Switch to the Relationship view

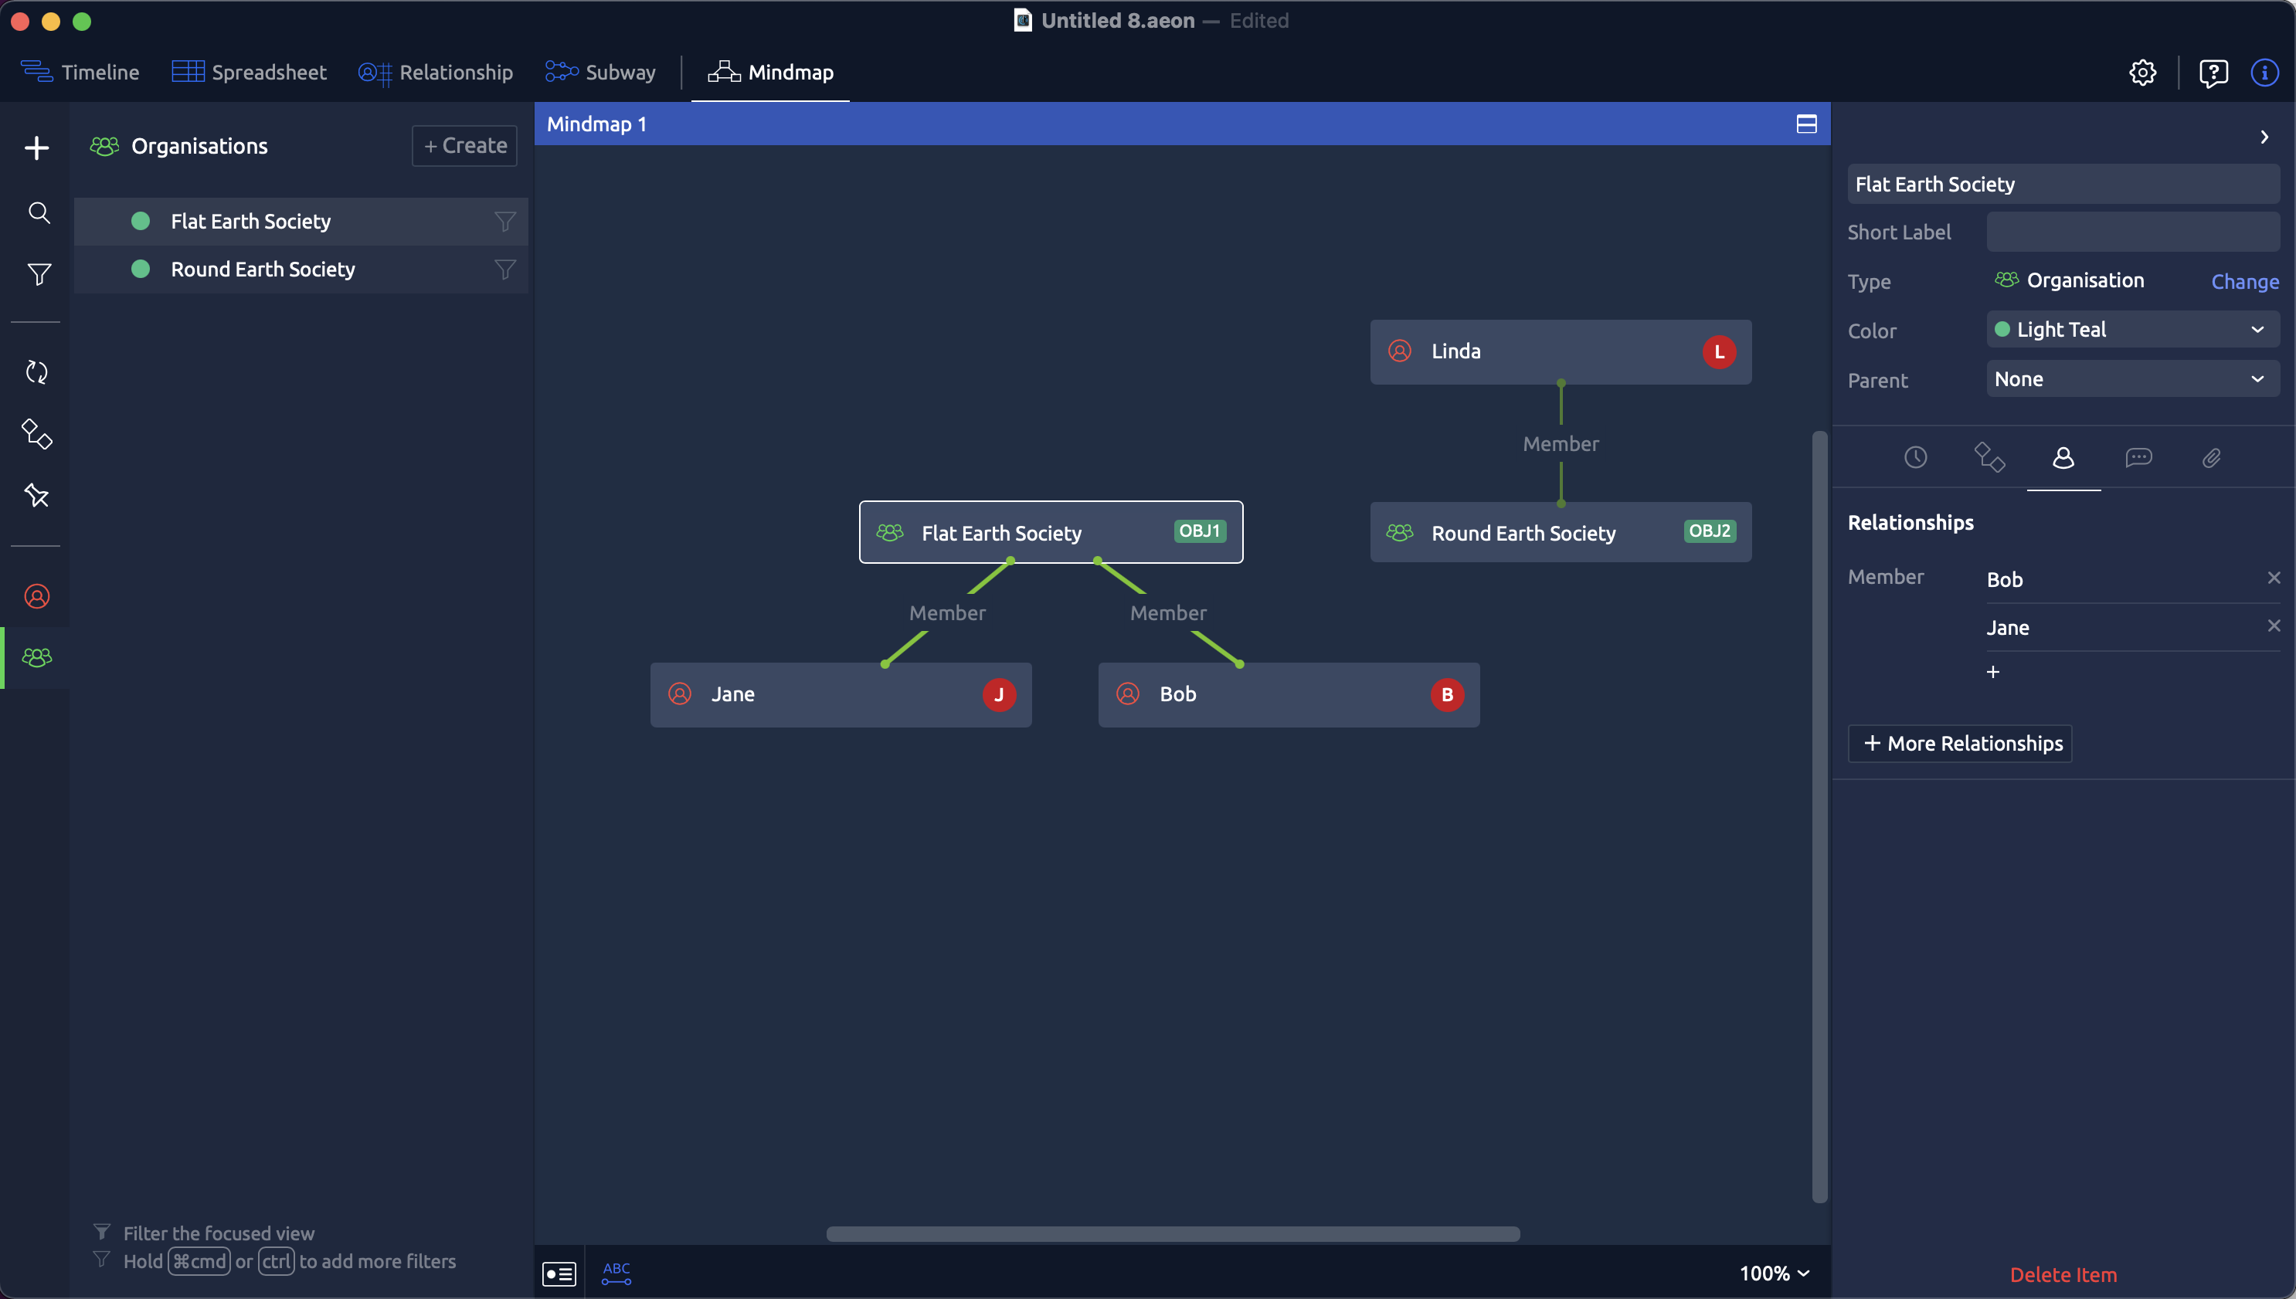pos(436,73)
